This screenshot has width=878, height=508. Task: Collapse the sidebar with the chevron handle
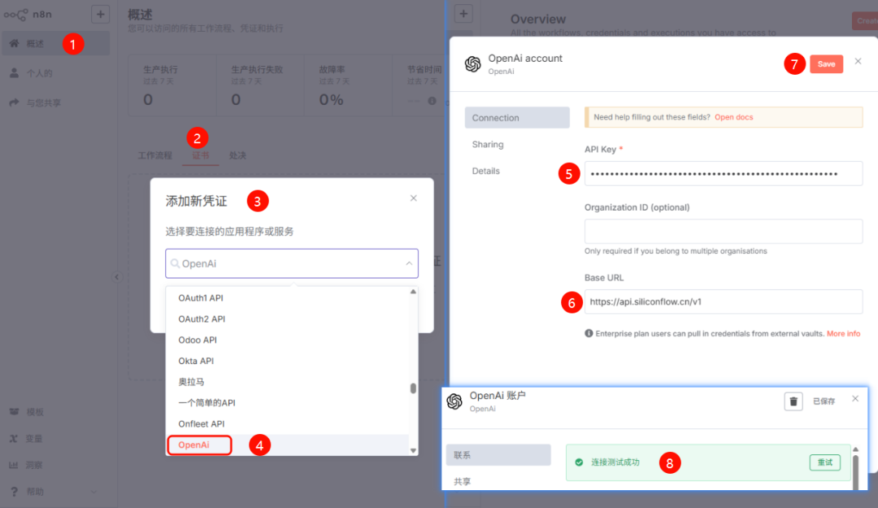tap(116, 277)
